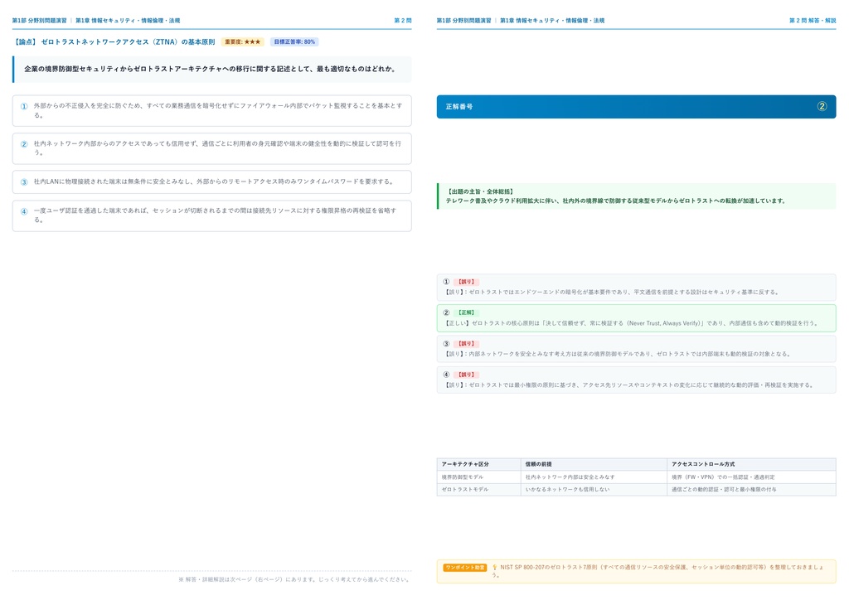
Task: Click the 正解番号 banner label
Action: tap(459, 107)
